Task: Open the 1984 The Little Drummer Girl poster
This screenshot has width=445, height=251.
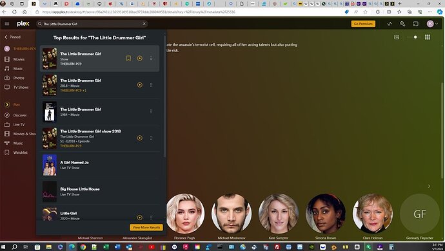Action: click(x=50, y=111)
